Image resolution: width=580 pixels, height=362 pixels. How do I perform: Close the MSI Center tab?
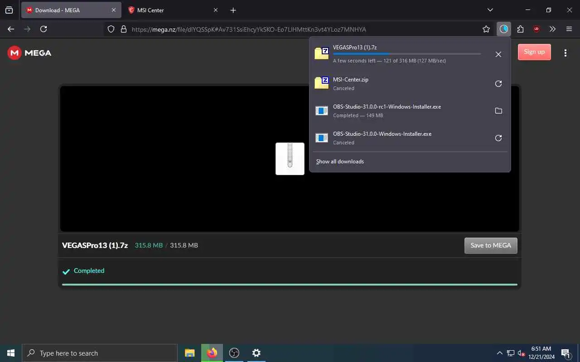pyautogui.click(x=216, y=10)
